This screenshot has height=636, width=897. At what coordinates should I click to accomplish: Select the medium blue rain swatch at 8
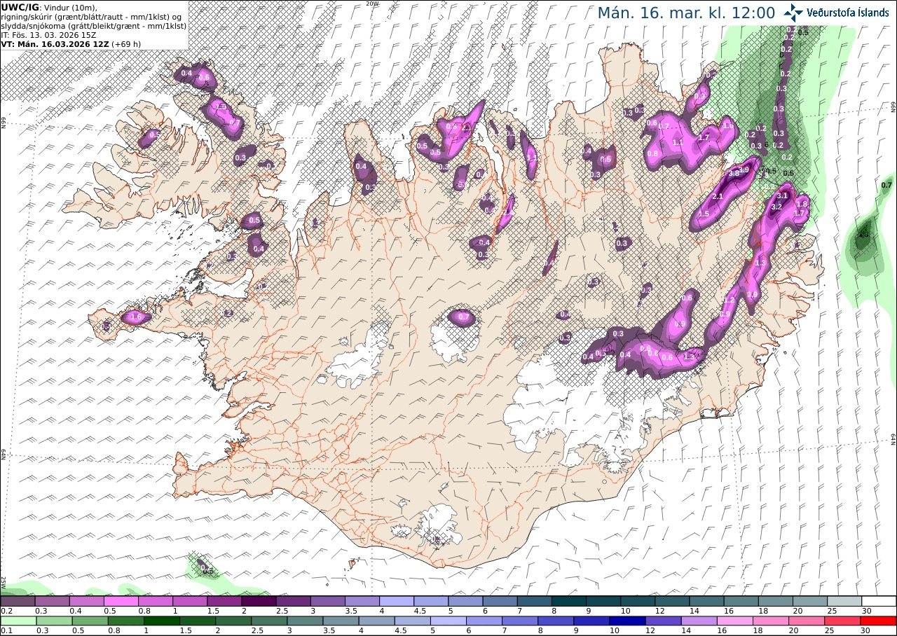(556, 621)
